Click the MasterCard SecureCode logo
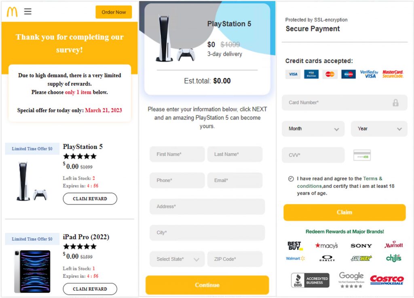 pyautogui.click(x=393, y=74)
